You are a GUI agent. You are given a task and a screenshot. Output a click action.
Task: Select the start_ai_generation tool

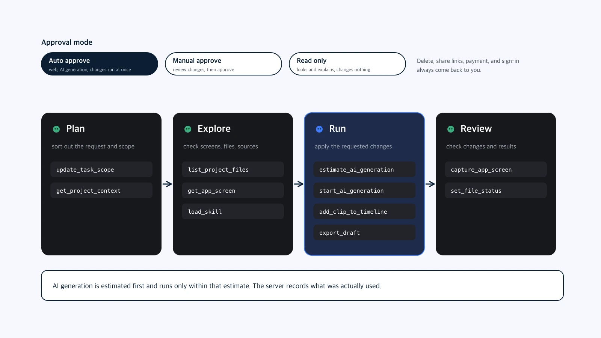(364, 190)
